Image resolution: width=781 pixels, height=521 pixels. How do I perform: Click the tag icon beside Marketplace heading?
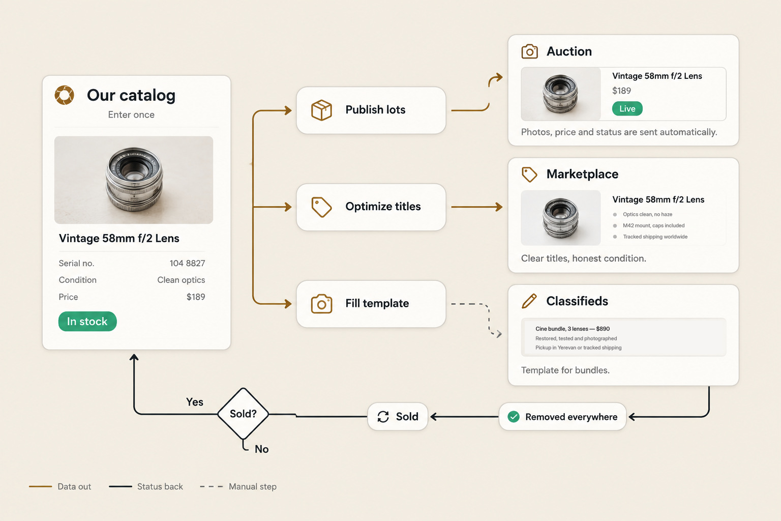pos(529,175)
